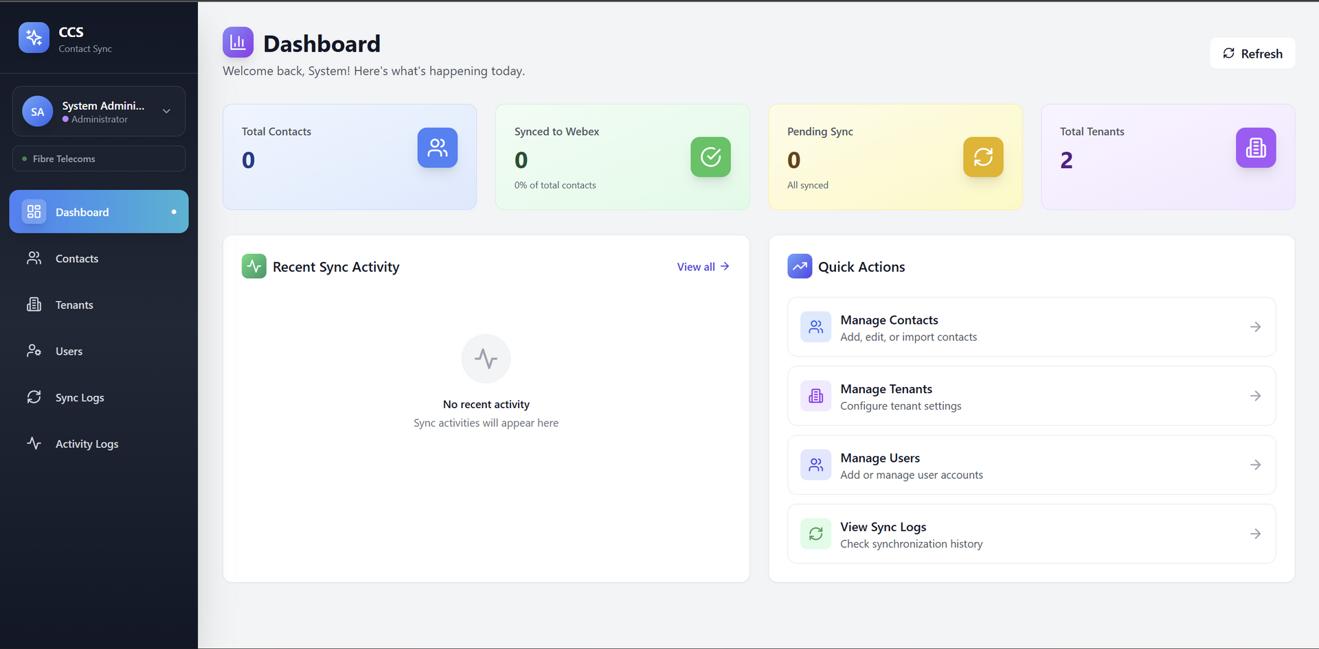Click the sync icon on View Sync Logs action

point(815,534)
